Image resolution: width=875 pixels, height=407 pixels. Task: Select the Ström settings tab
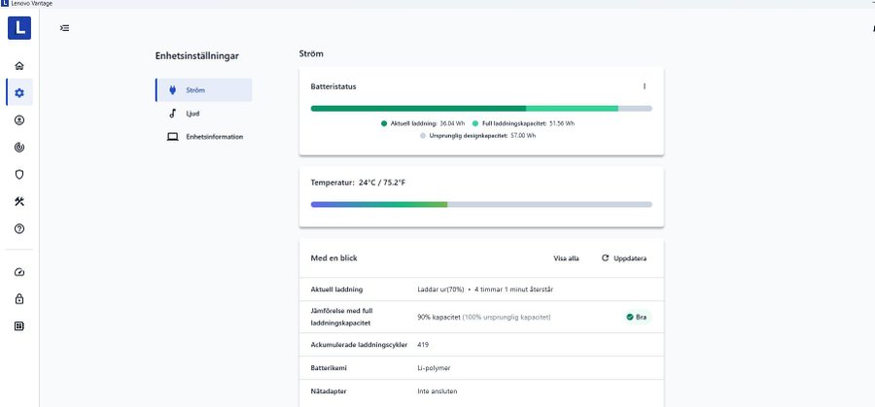click(x=203, y=90)
